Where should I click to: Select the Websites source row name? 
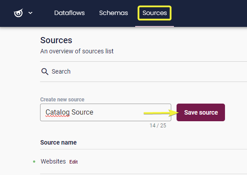coord(53,161)
